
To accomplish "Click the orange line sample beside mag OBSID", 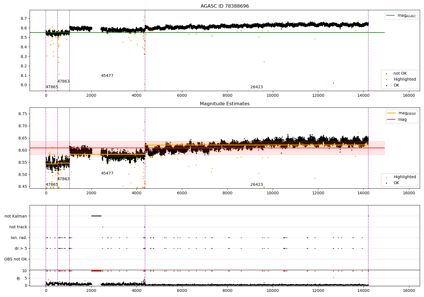I will tap(391, 113).
